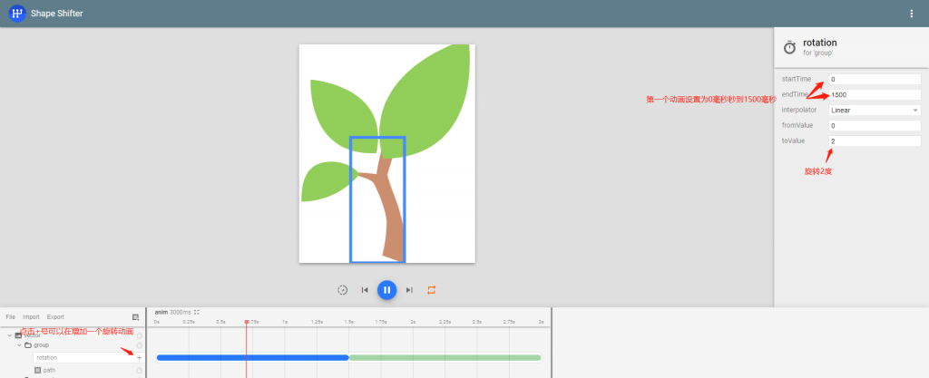The height and width of the screenshot is (378, 929).
Task: Click the Shape Shifter logo icon
Action: click(x=16, y=14)
